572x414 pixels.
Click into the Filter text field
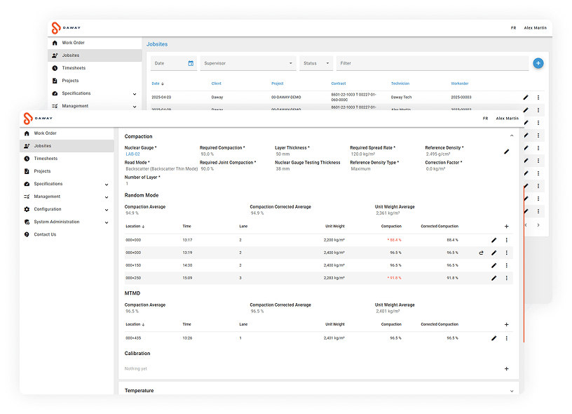click(x=432, y=63)
